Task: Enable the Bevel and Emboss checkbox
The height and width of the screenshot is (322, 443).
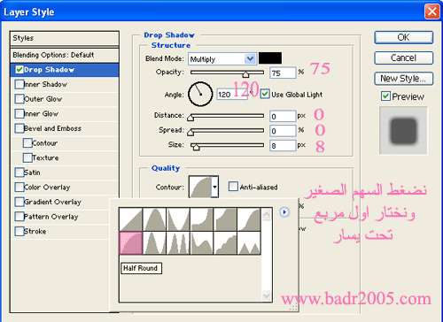Action: coord(19,128)
